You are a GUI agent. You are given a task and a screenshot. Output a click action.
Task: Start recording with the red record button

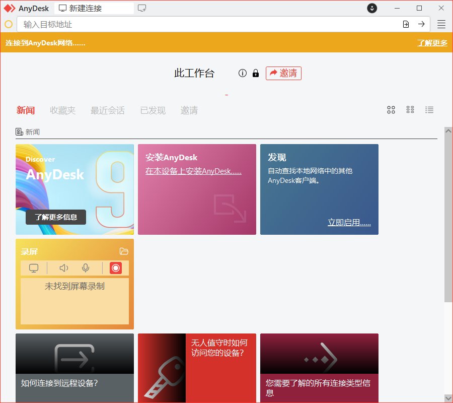tap(116, 268)
